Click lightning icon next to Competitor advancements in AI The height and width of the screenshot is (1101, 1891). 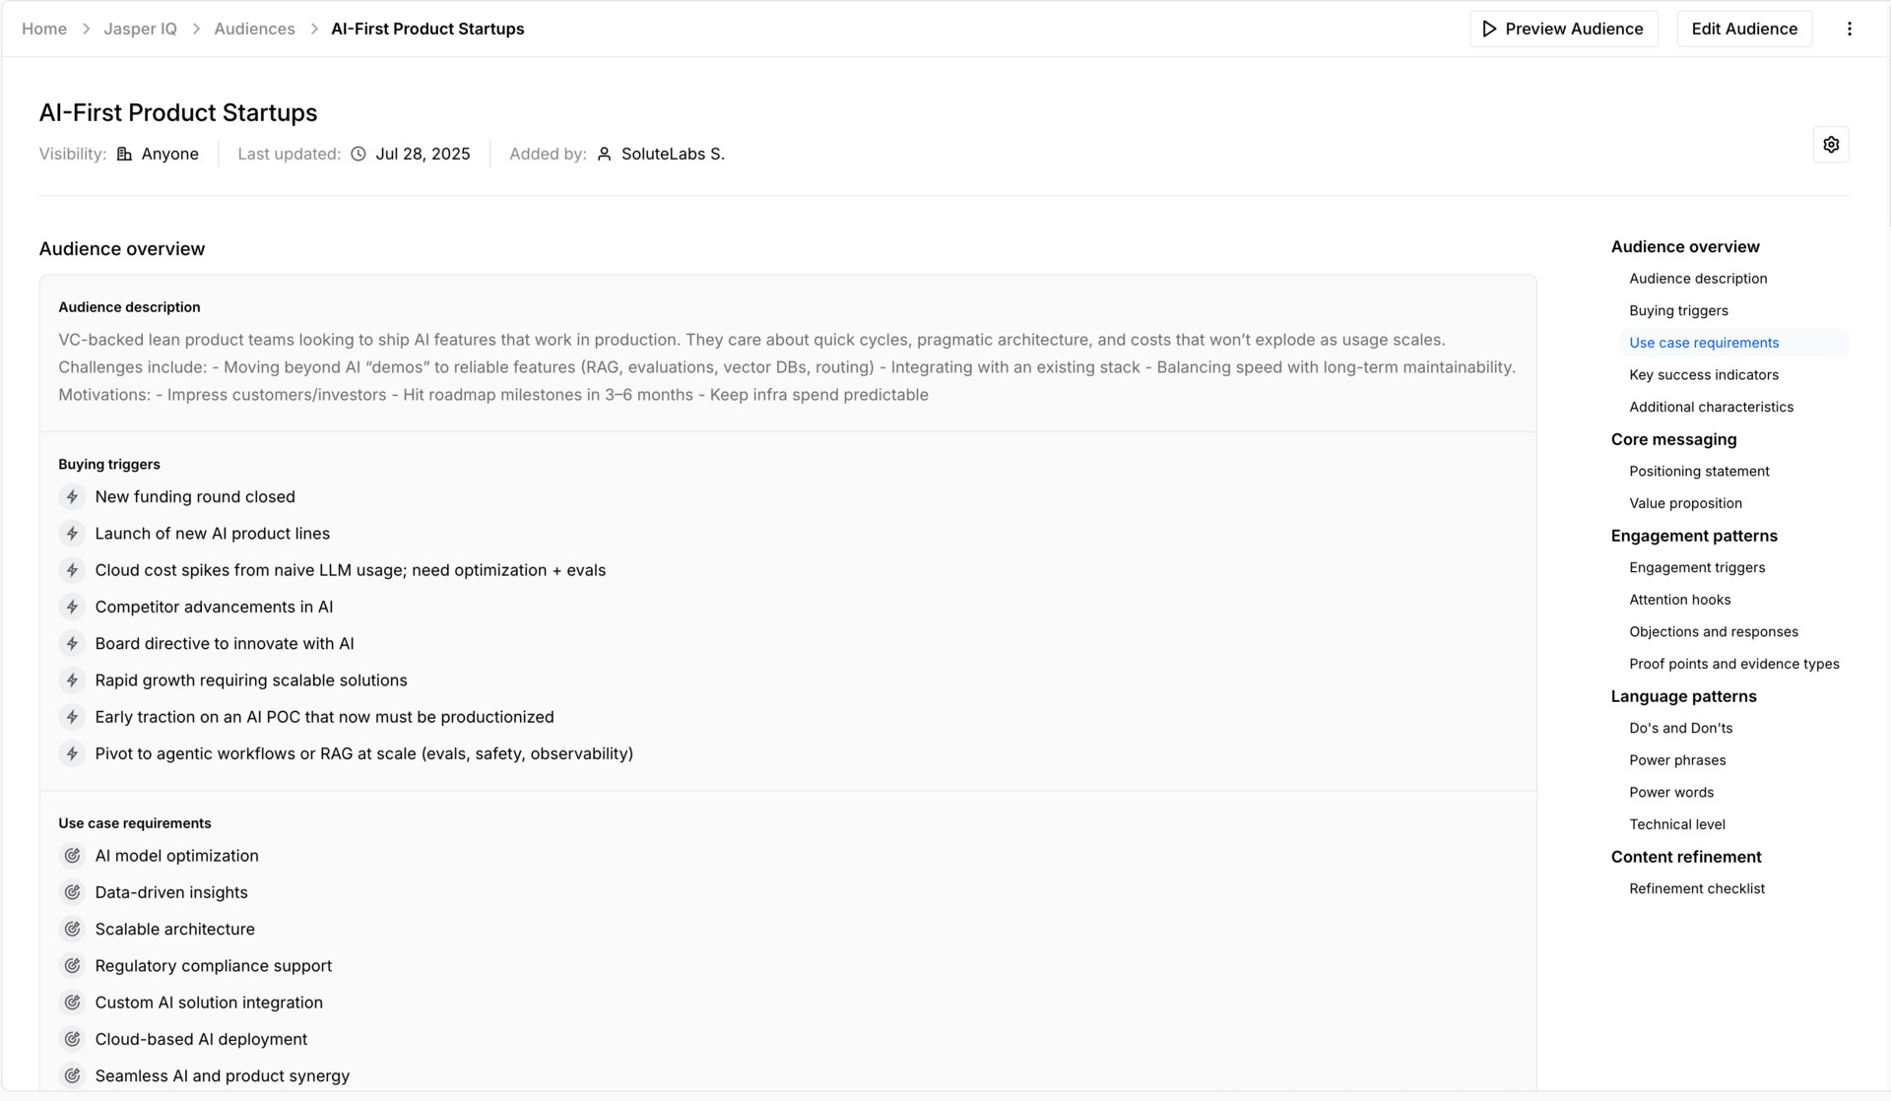point(72,607)
